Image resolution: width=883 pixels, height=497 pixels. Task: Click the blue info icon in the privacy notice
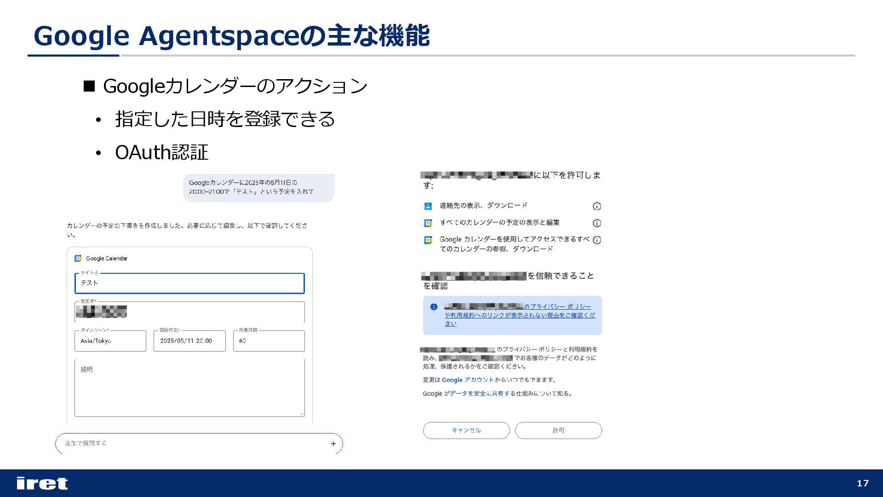(434, 307)
